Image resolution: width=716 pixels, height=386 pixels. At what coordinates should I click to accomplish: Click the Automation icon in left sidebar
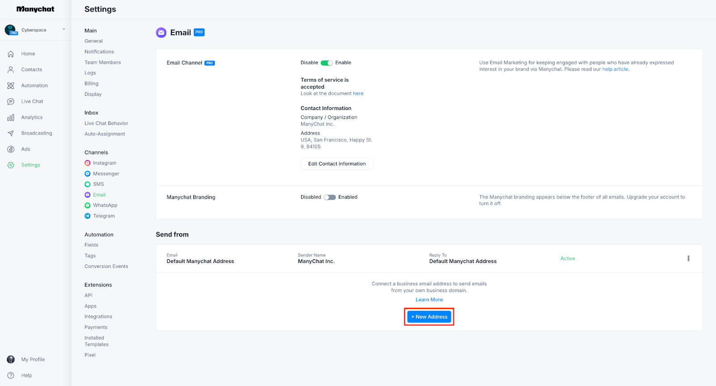coord(11,85)
